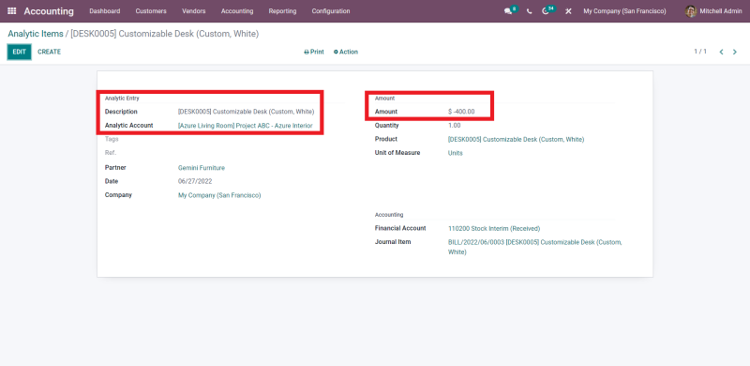Click the CREATE button
This screenshot has height=366, width=750.
(50, 52)
